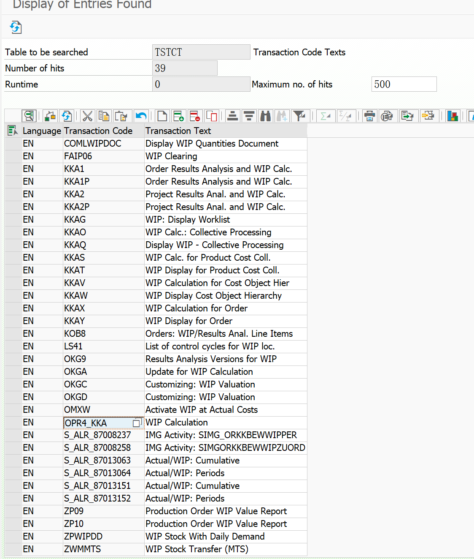This screenshot has width=474, height=559.
Task: Click the row selector for ZPWIPDD
Action: tap(13, 537)
